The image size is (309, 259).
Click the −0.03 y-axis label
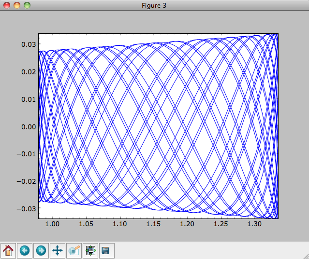pyautogui.click(x=26, y=209)
